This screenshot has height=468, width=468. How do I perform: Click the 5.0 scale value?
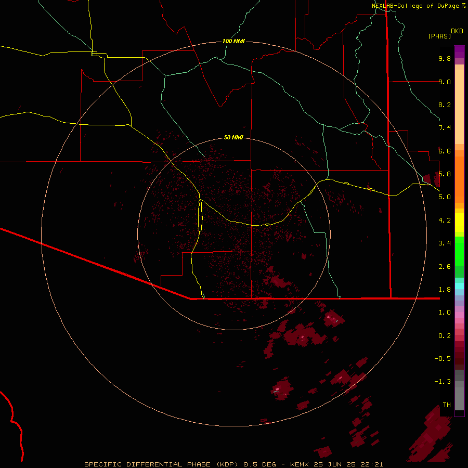click(x=445, y=197)
